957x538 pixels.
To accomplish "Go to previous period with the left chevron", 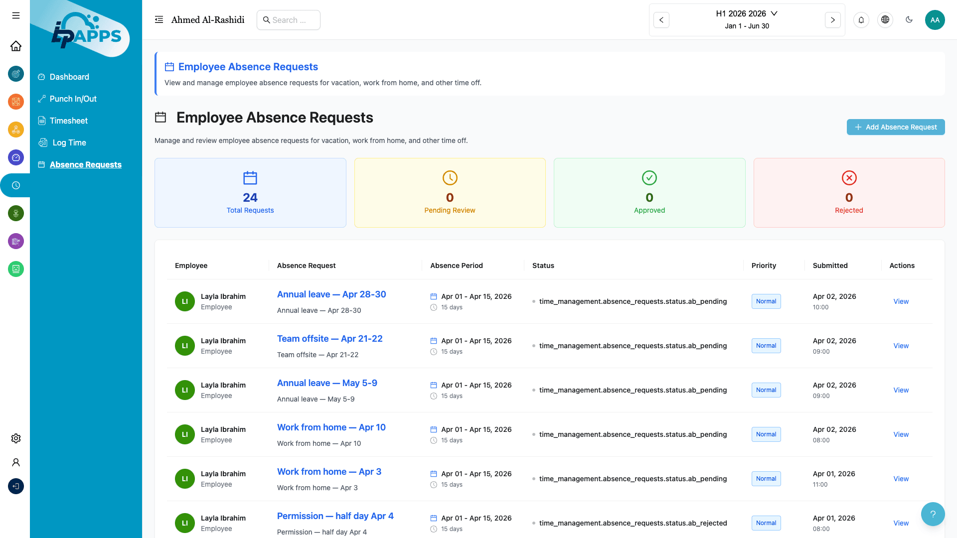I will coord(661,20).
